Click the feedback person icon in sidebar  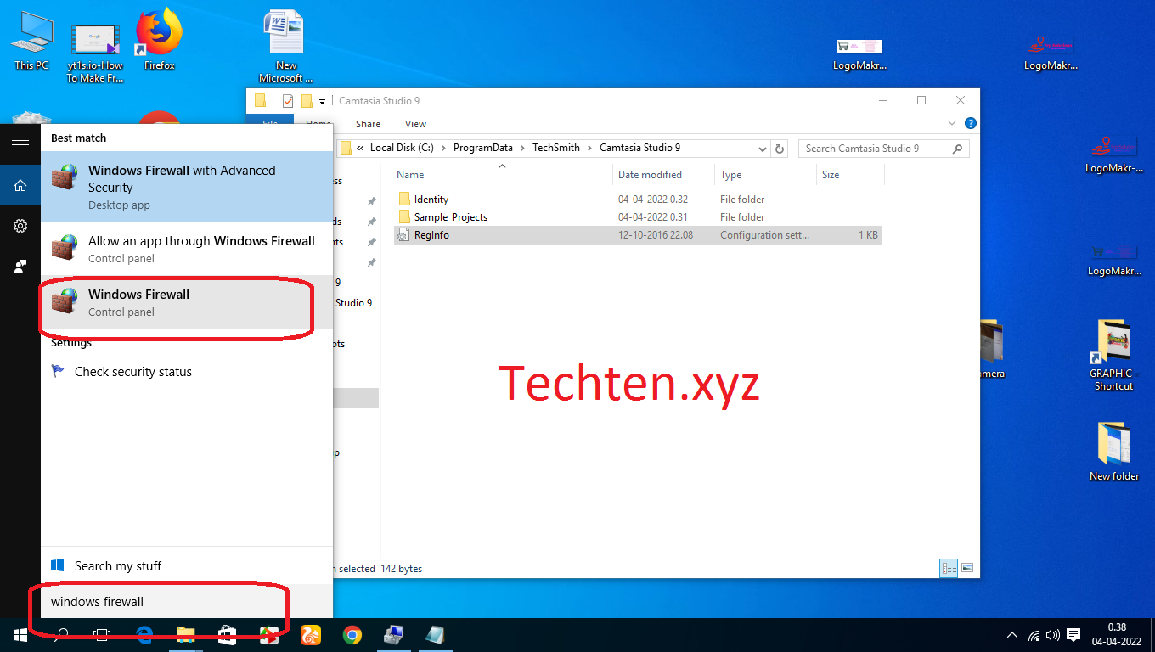tap(20, 267)
